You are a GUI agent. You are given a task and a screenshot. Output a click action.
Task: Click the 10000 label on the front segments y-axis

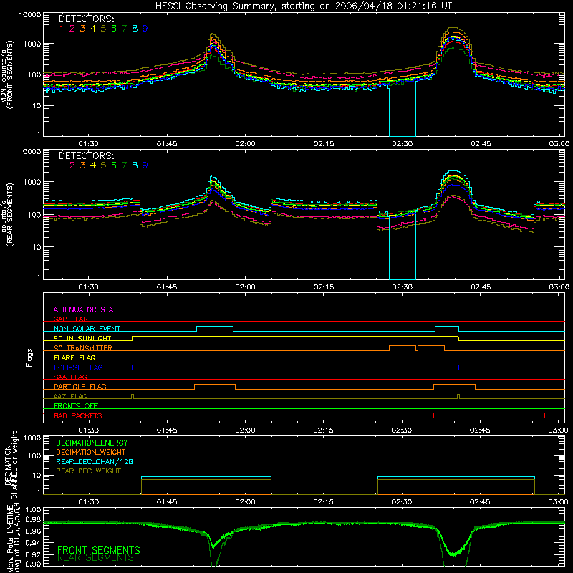click(x=30, y=15)
